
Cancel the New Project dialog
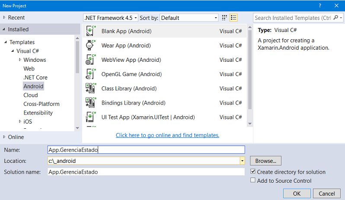coord(327,194)
